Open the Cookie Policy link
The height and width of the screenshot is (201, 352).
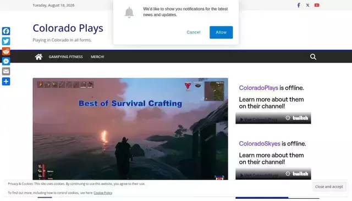point(103,193)
